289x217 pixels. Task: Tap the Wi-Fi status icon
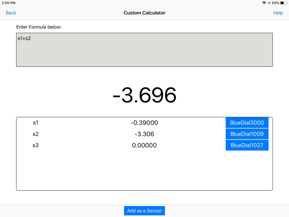264,3
